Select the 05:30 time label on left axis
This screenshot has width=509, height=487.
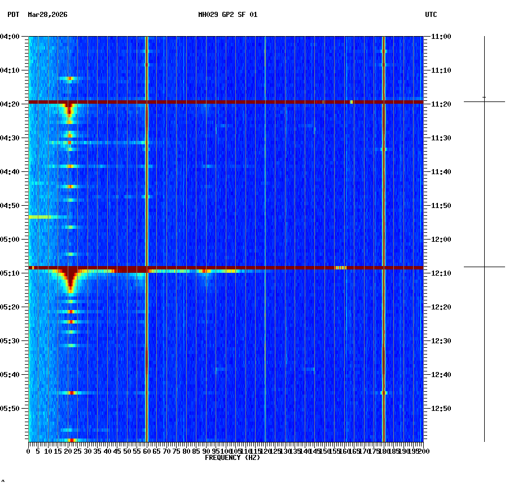point(11,340)
